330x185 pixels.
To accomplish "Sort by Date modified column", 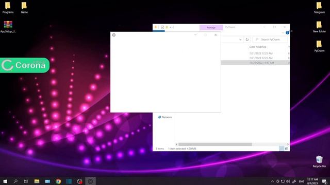I will pyautogui.click(x=258, y=47).
